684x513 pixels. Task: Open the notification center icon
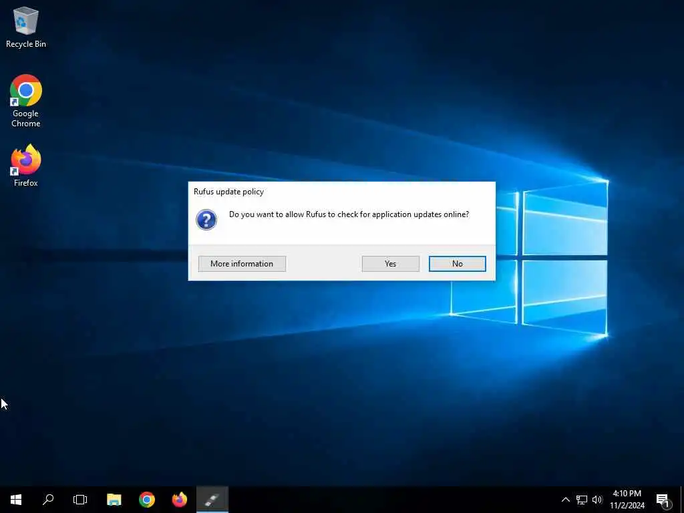tap(663, 500)
